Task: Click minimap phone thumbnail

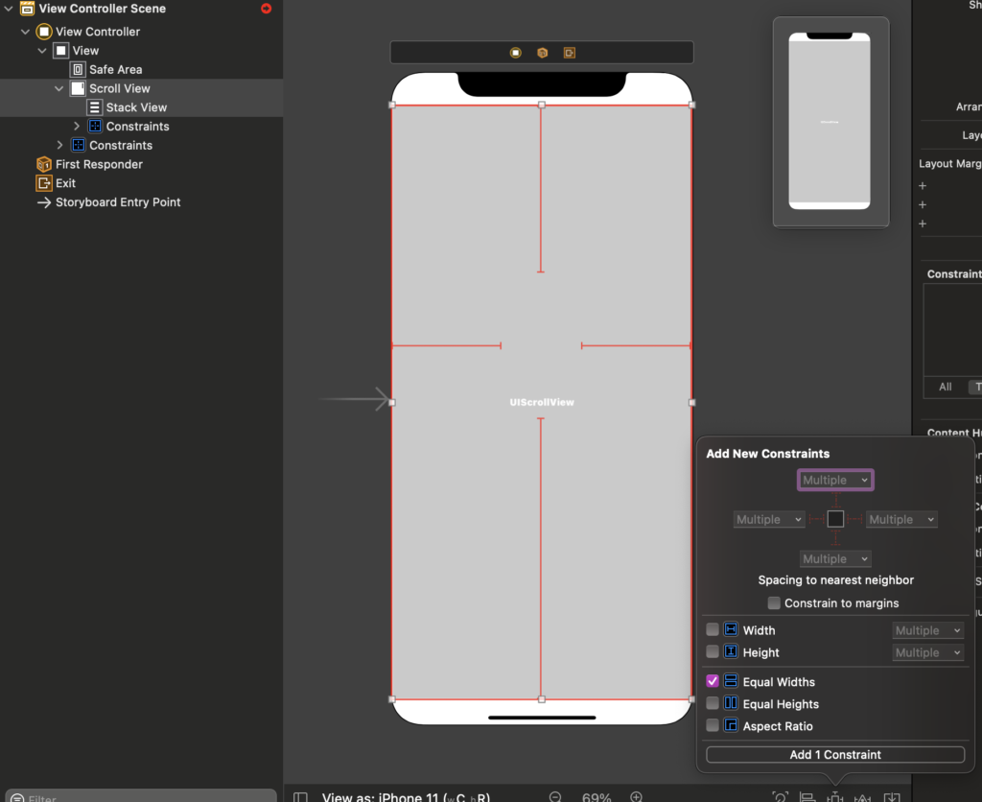Action: coord(830,121)
